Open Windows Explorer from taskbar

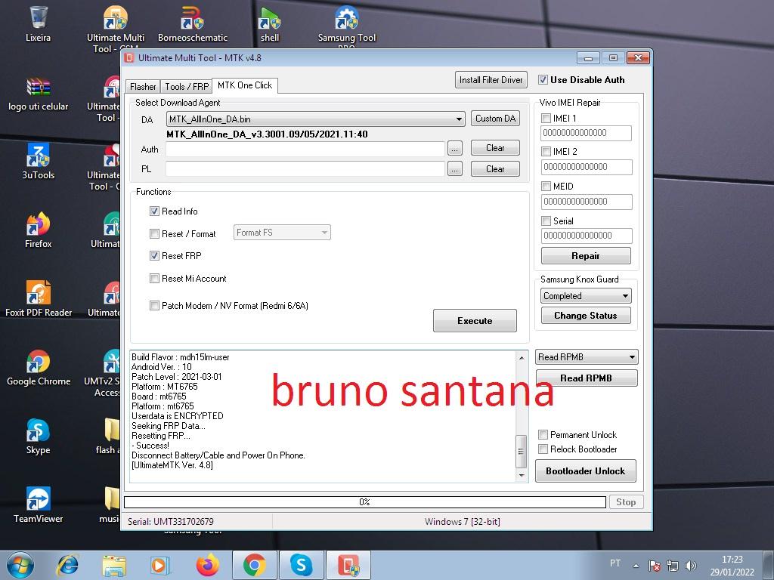point(114,565)
